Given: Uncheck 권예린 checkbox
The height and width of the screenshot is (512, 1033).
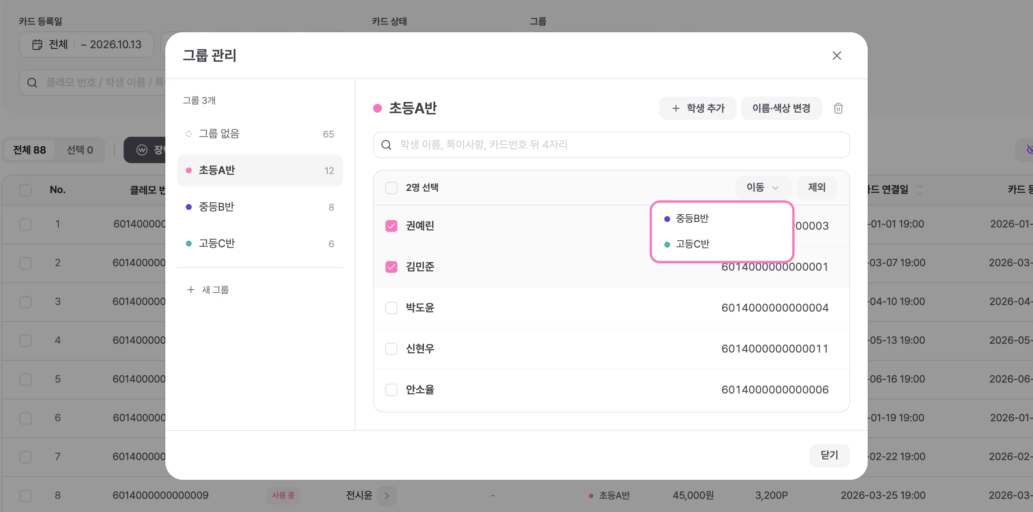Looking at the screenshot, I should click(391, 226).
